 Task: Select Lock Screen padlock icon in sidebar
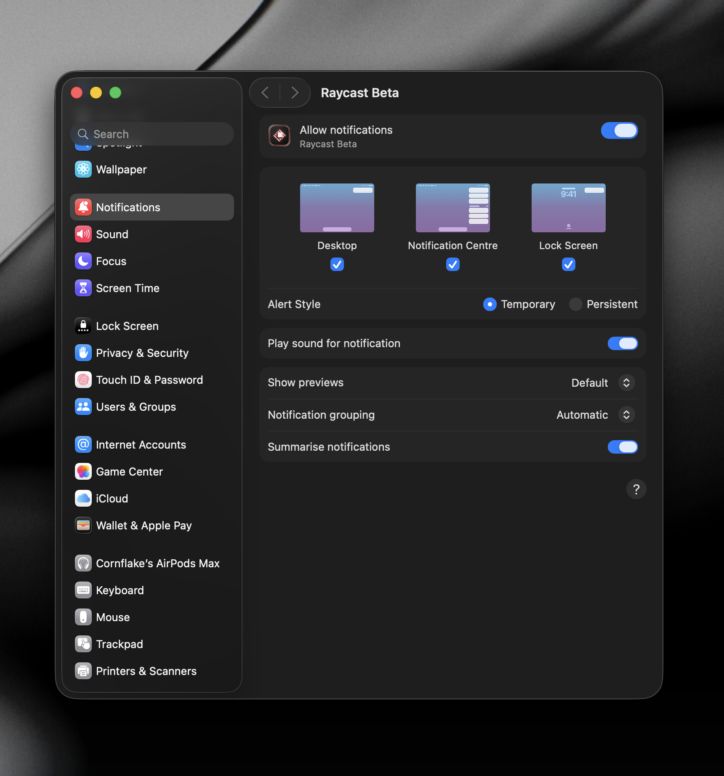[x=83, y=326]
